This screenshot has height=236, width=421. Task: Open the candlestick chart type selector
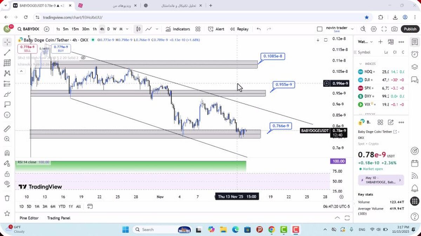139,29
